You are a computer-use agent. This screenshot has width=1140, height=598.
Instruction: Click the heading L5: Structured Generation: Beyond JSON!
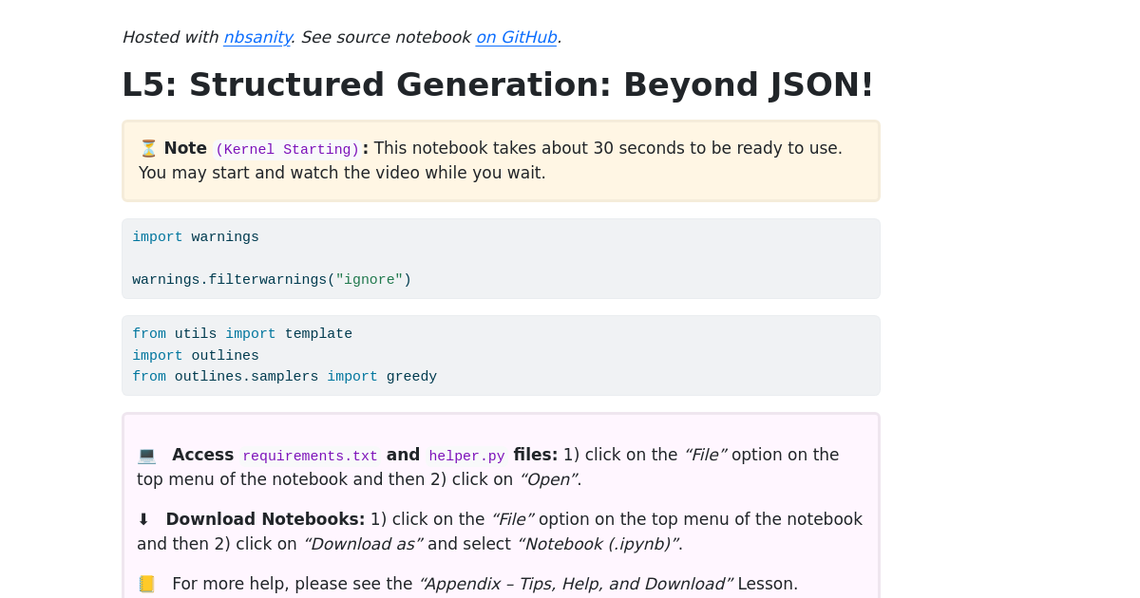point(497,84)
